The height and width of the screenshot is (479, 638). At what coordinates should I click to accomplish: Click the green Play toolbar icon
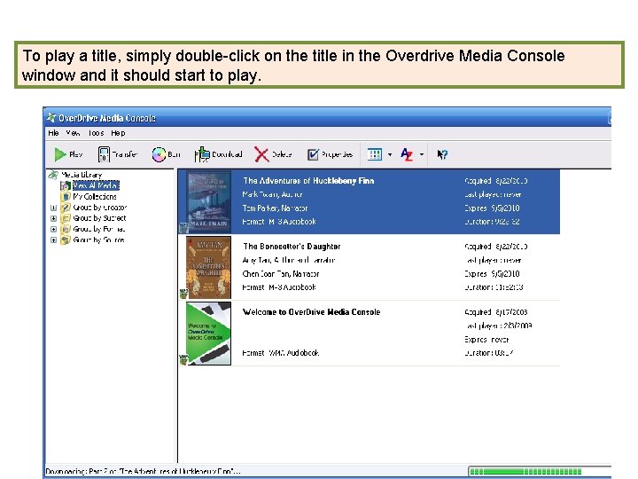tap(60, 154)
